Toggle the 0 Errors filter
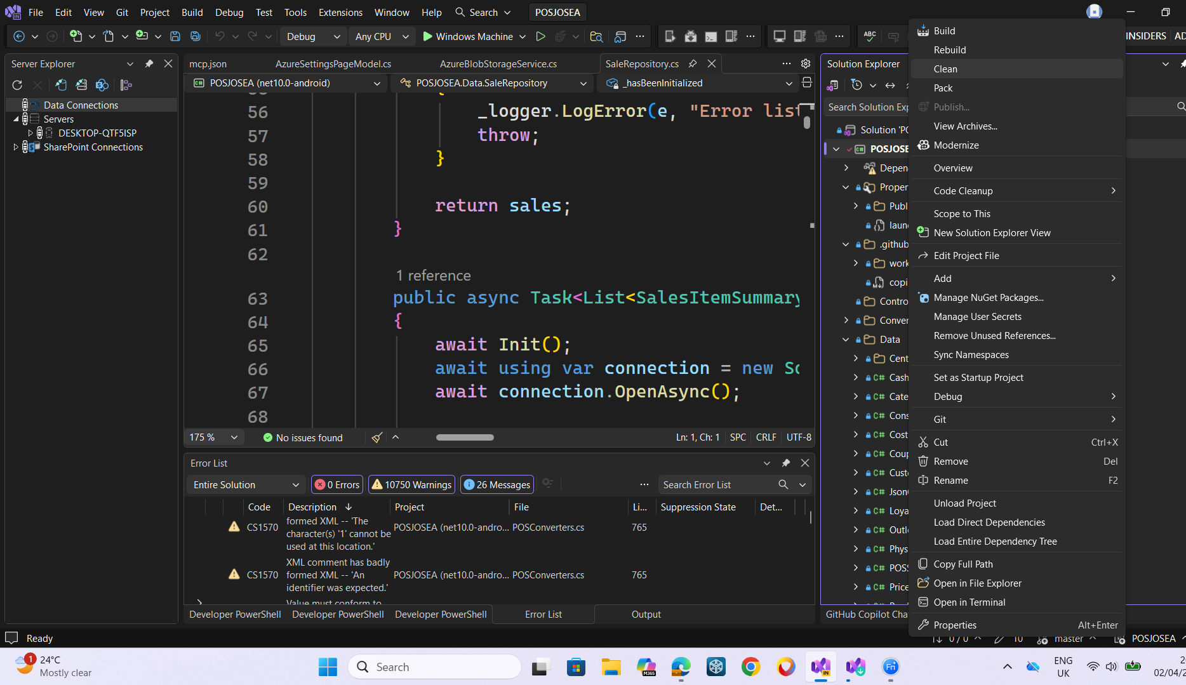This screenshot has height=685, width=1186. pos(337,484)
